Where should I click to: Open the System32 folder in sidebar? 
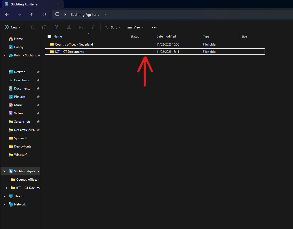tap(21, 138)
